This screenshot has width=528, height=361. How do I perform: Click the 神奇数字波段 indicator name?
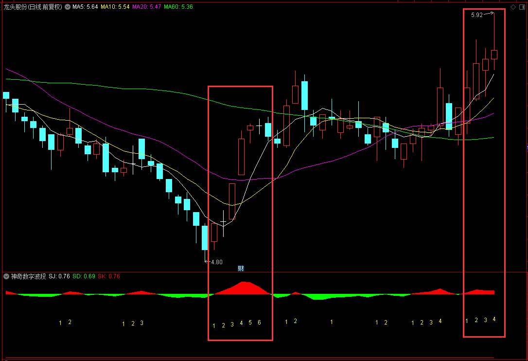28,276
